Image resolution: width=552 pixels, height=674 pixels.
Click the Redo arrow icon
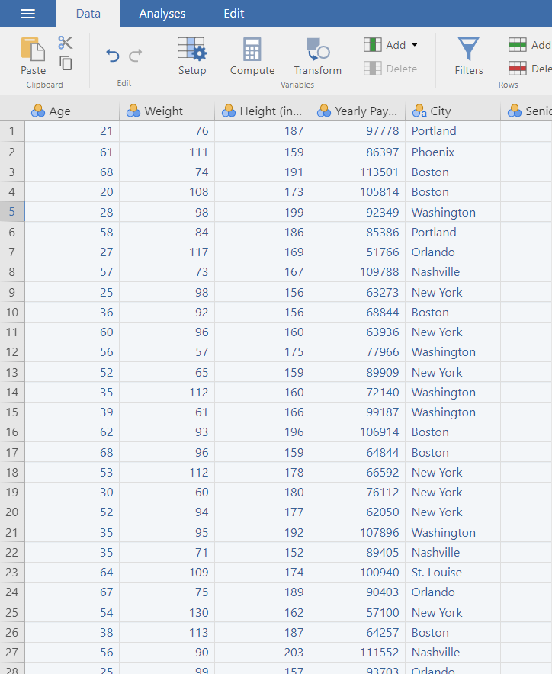[136, 56]
